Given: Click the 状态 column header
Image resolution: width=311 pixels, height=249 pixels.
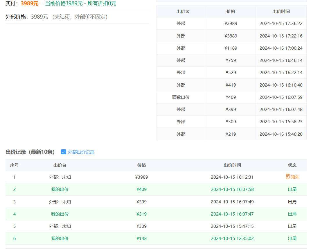Looking at the screenshot, I should tap(292, 165).
